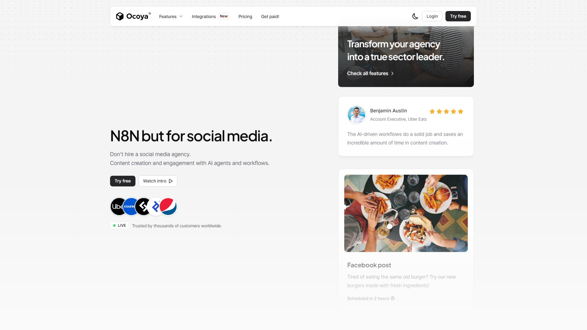Click the blue-arrow Jira-style logo icon
Viewport: 587px width, 330px height.
155,207
